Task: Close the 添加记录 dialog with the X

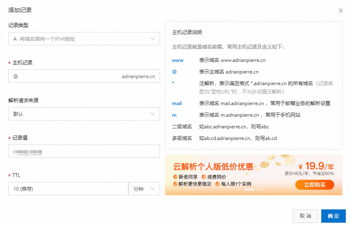Action: [340, 10]
